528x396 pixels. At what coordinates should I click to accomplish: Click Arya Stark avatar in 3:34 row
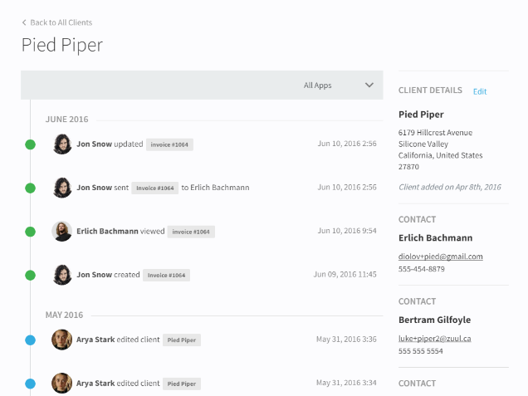(x=62, y=384)
